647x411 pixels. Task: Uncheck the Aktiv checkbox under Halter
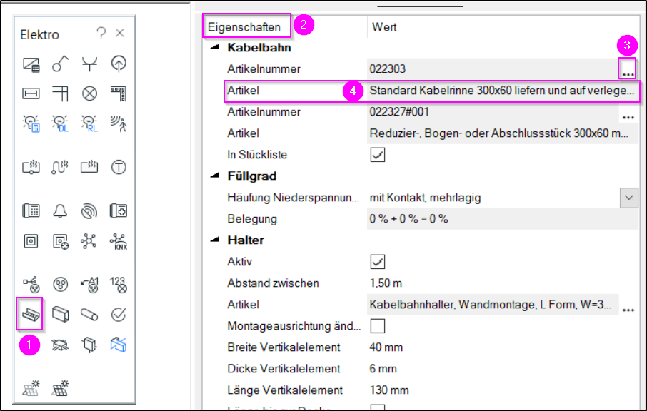point(378,262)
